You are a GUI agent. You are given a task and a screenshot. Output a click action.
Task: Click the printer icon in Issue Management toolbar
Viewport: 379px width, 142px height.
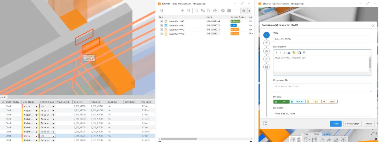point(215,11)
